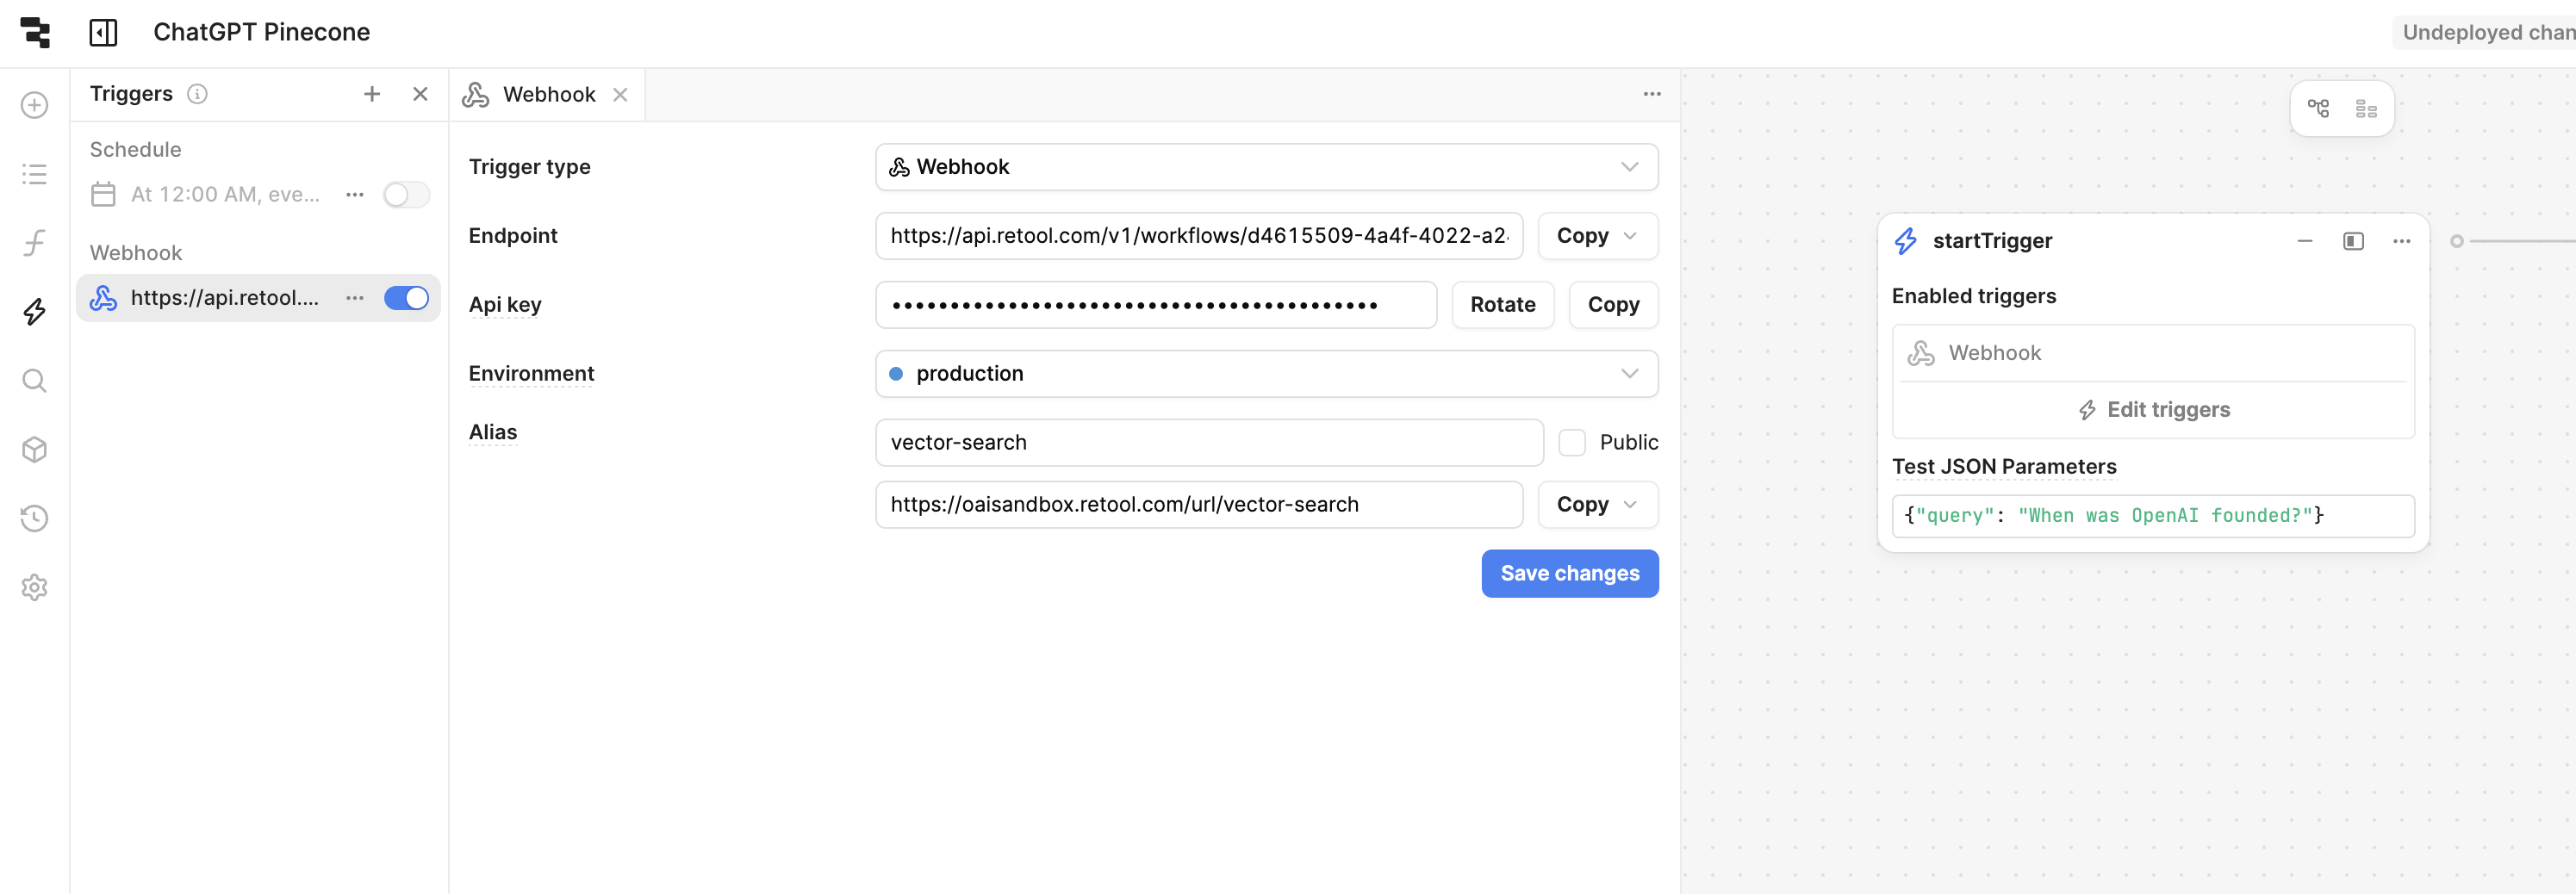This screenshot has height=894, width=2576.
Task: Open the Functions panel with the f icon
Action: coord(34,242)
